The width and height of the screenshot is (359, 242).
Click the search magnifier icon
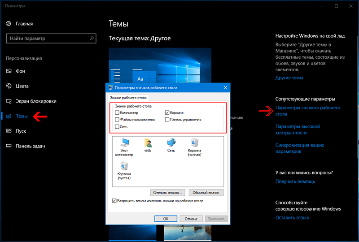click(x=92, y=38)
